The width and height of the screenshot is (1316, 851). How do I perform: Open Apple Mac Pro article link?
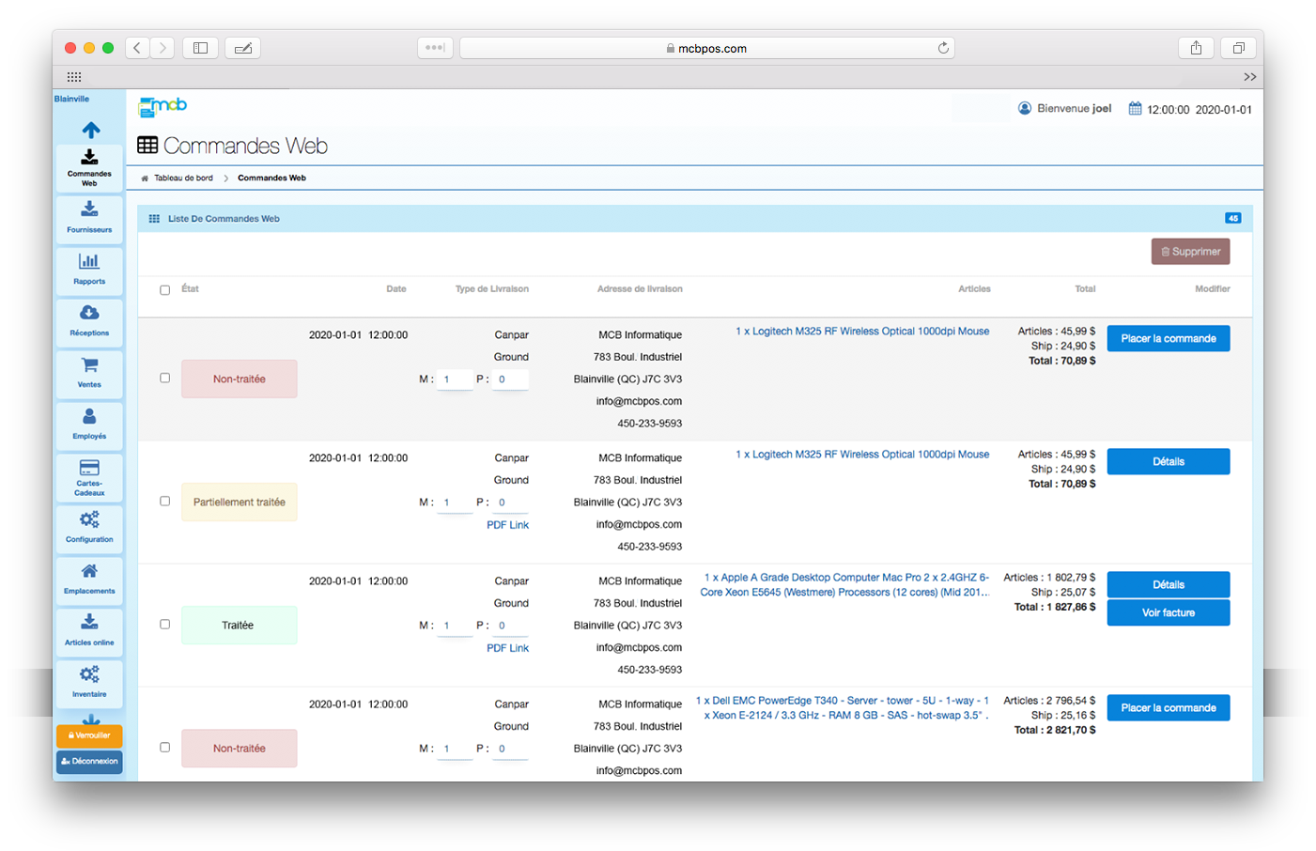coord(844,585)
